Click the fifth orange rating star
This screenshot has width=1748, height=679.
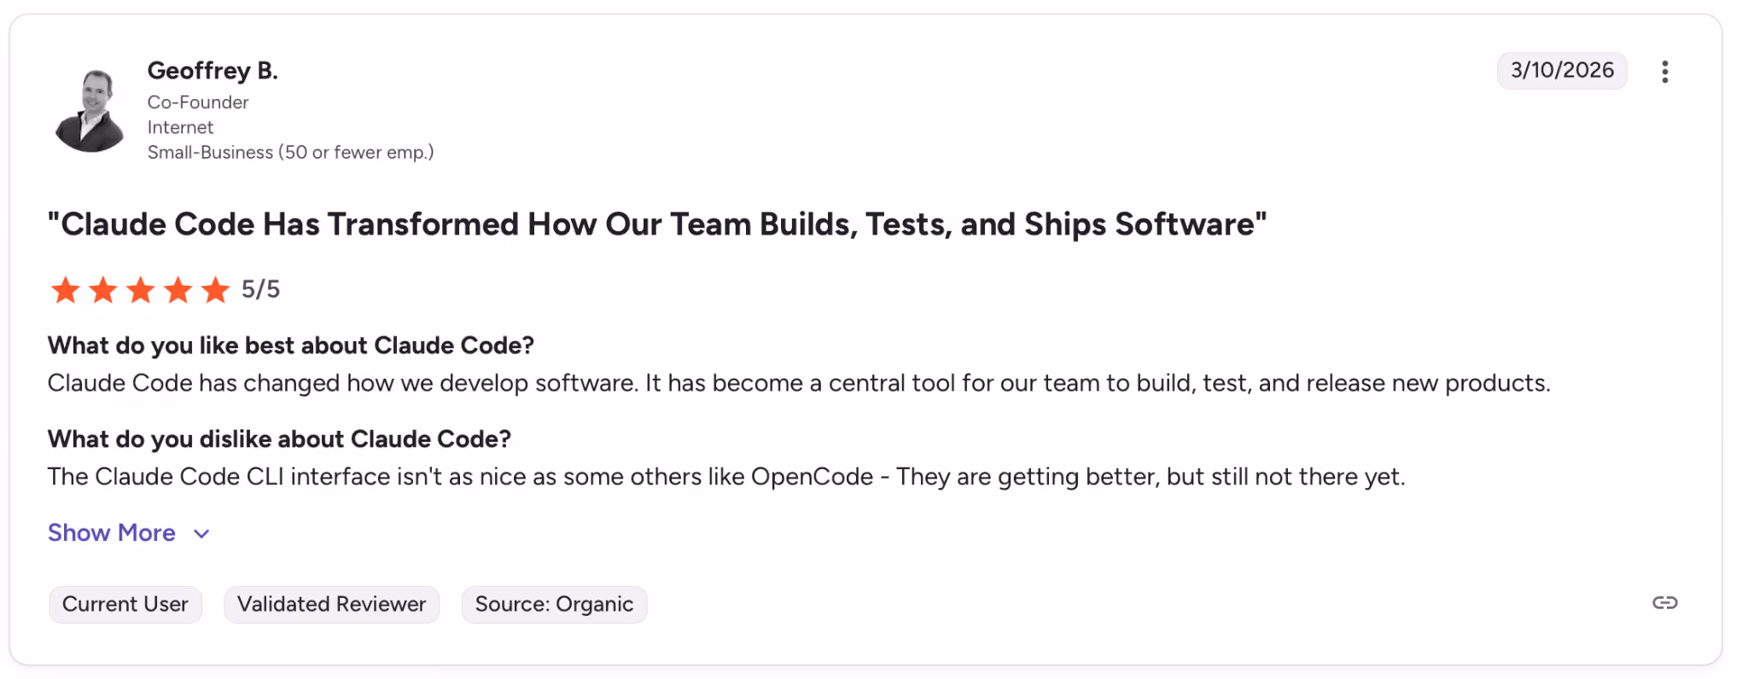point(216,290)
